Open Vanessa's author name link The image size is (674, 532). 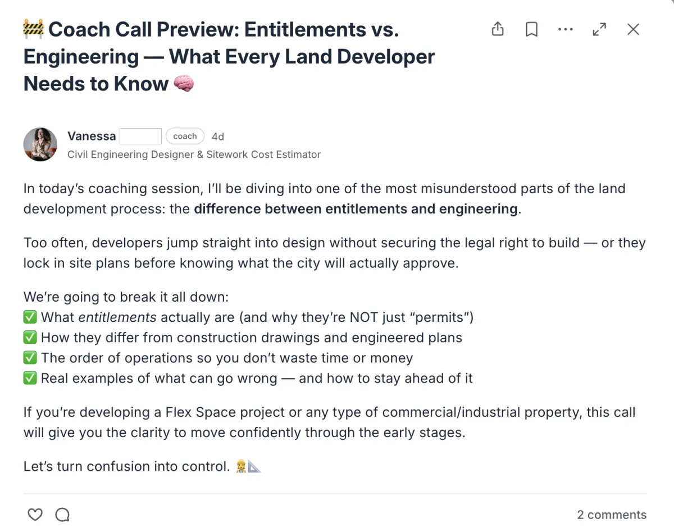pyautogui.click(x=92, y=136)
